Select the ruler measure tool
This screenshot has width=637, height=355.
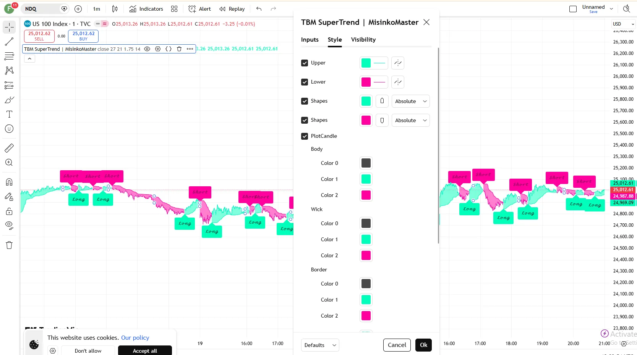[x=9, y=148]
